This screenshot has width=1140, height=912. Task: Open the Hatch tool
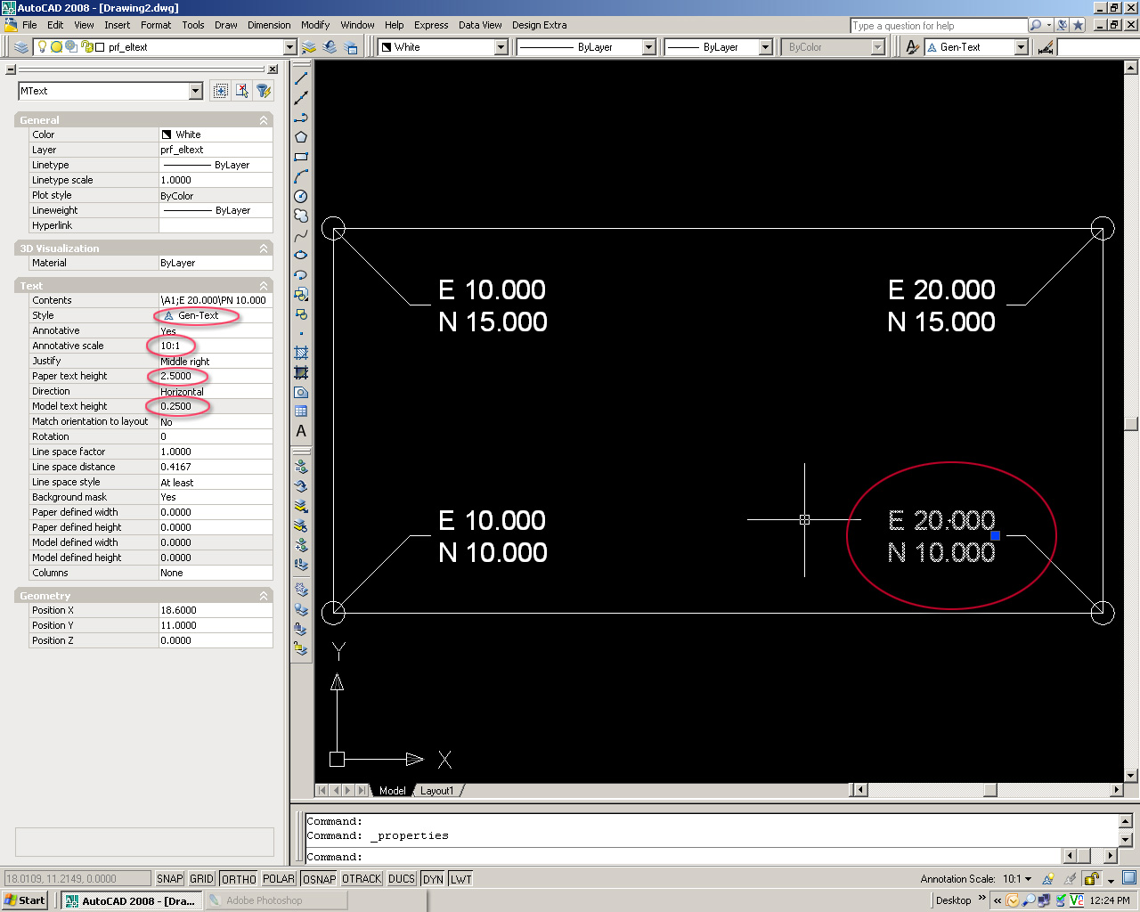tap(300, 352)
